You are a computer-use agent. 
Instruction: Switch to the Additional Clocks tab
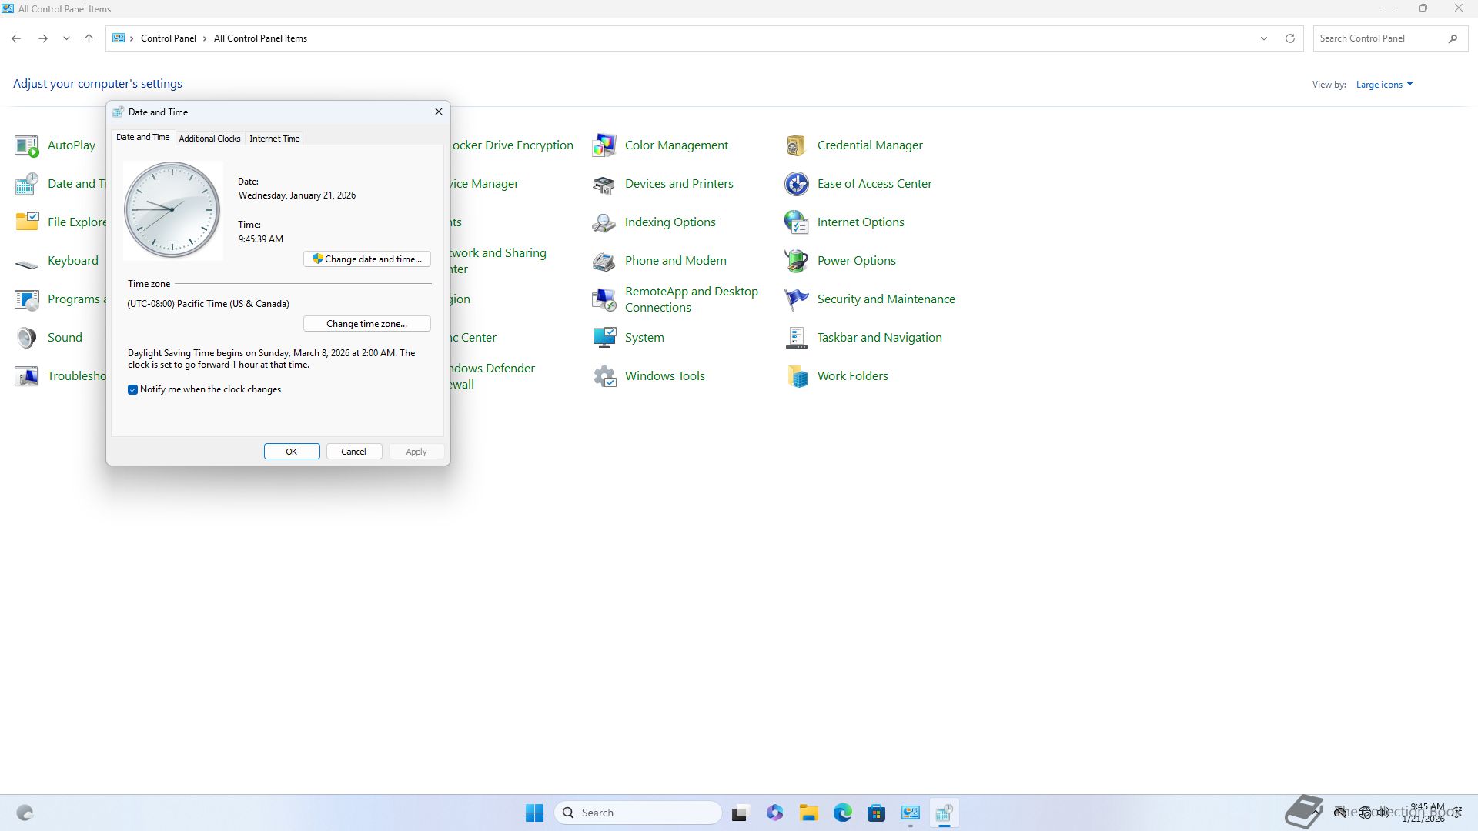209,138
